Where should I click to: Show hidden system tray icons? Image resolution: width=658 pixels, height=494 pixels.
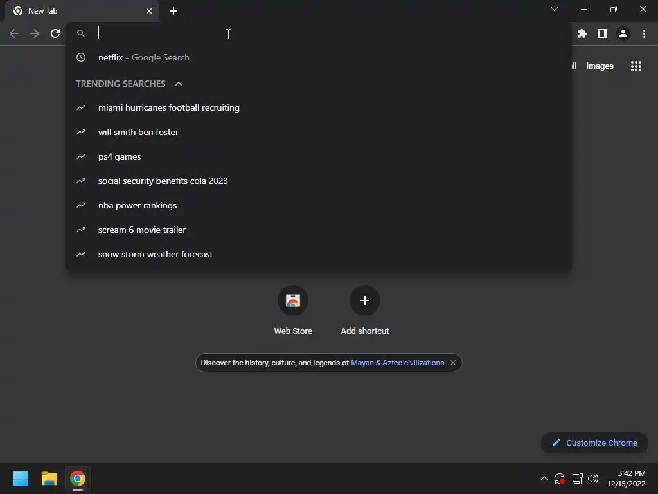tap(544, 479)
